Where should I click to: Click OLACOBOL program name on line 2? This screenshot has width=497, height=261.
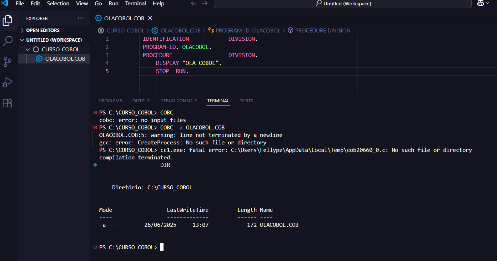tap(195, 47)
